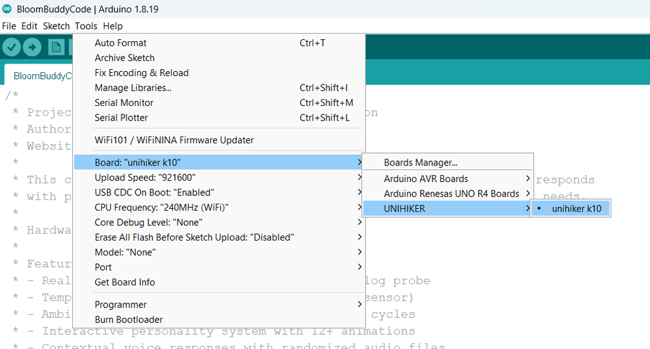Click the Upload arrow icon
This screenshot has width=650, height=349.
[32, 48]
